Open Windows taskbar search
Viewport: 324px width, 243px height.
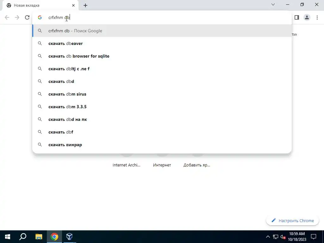click(x=23, y=237)
